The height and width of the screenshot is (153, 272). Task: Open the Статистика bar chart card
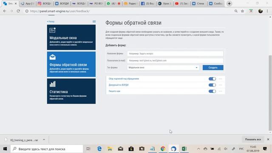click(71, 91)
